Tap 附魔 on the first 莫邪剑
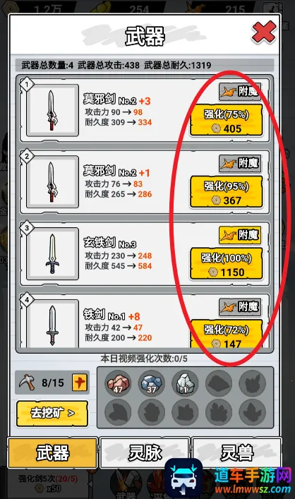 click(x=240, y=92)
